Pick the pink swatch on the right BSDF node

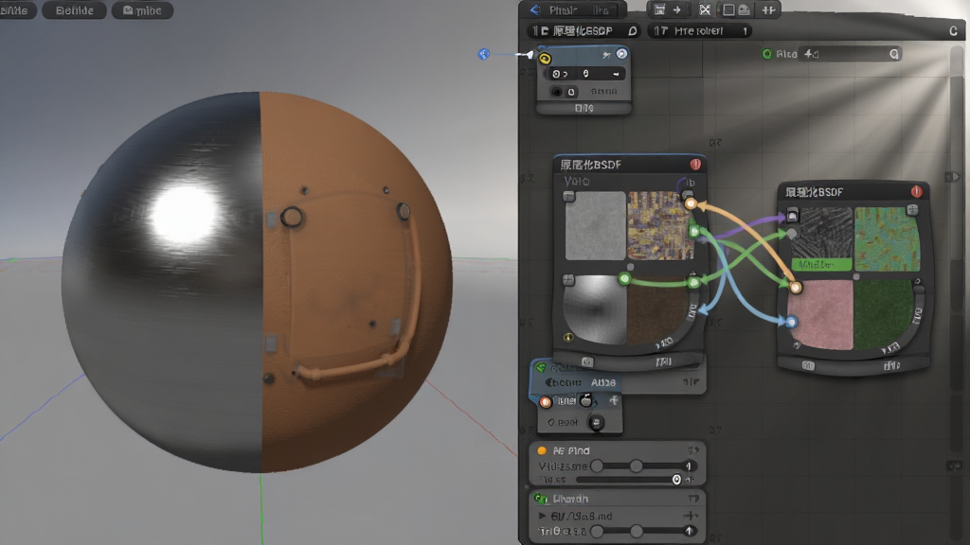(820, 314)
